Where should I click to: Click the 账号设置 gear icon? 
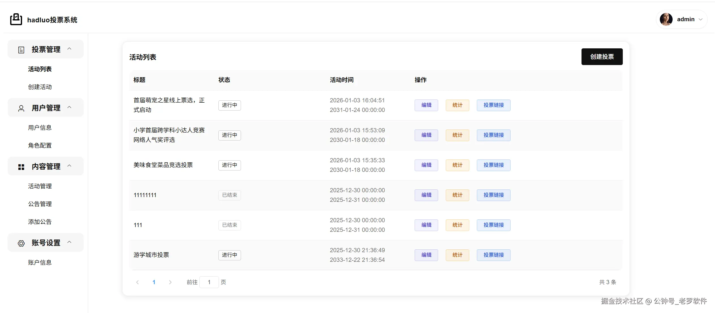[21, 243]
